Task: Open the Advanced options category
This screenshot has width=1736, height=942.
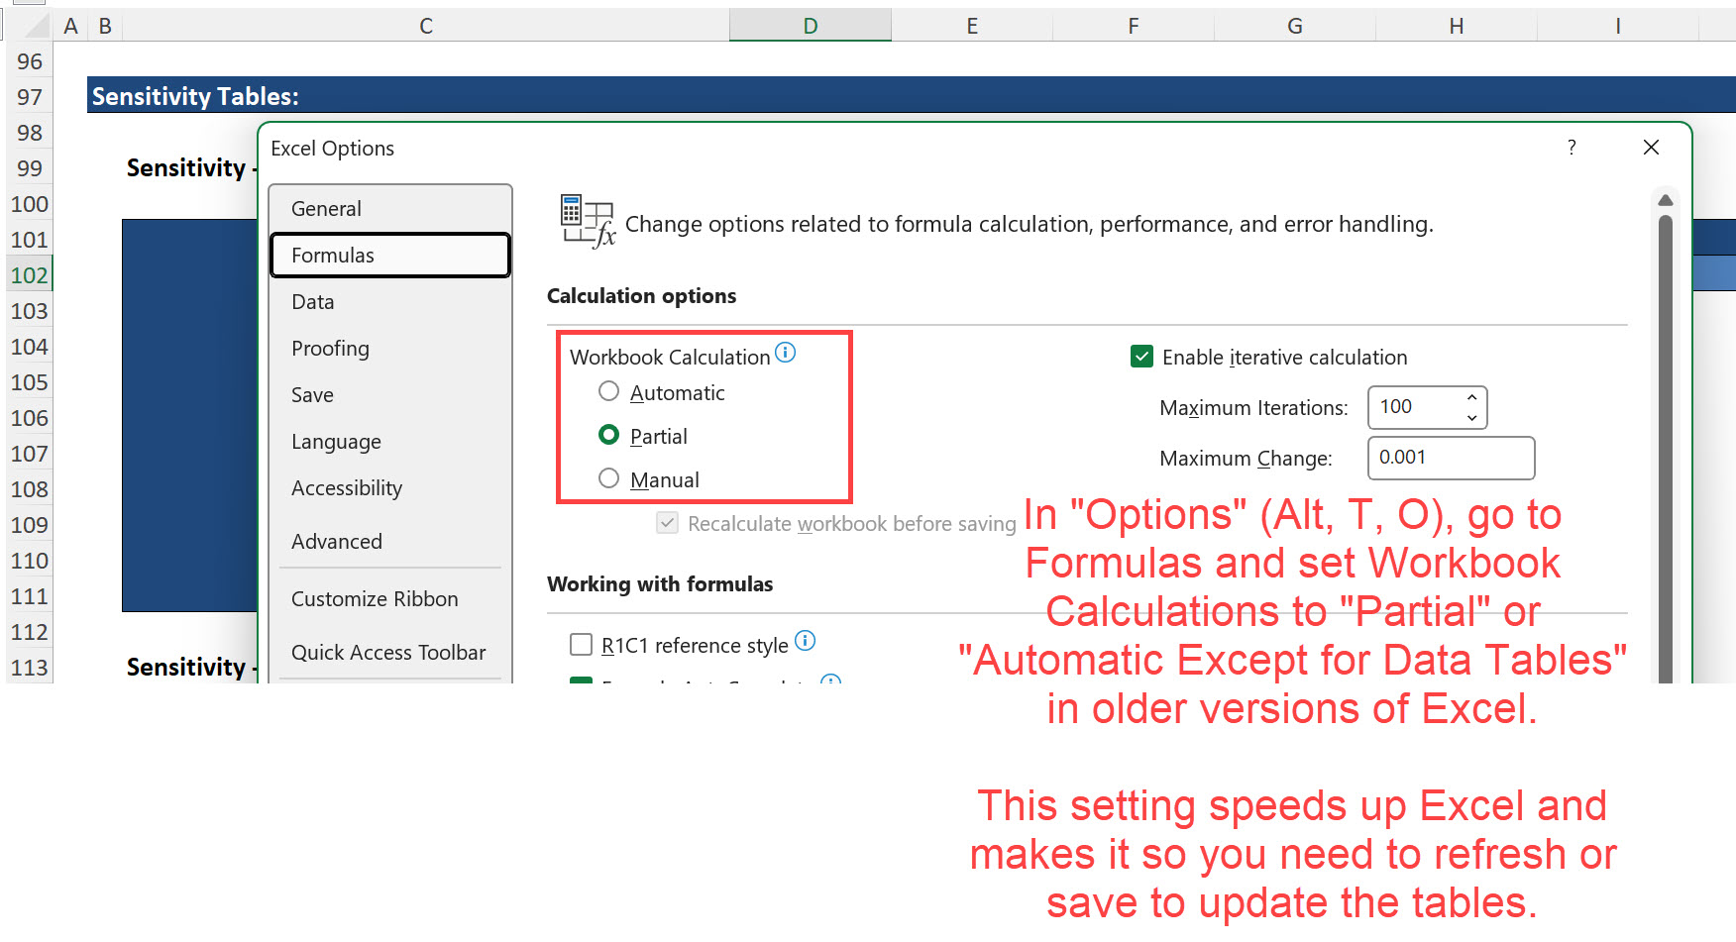Action: coord(389,542)
